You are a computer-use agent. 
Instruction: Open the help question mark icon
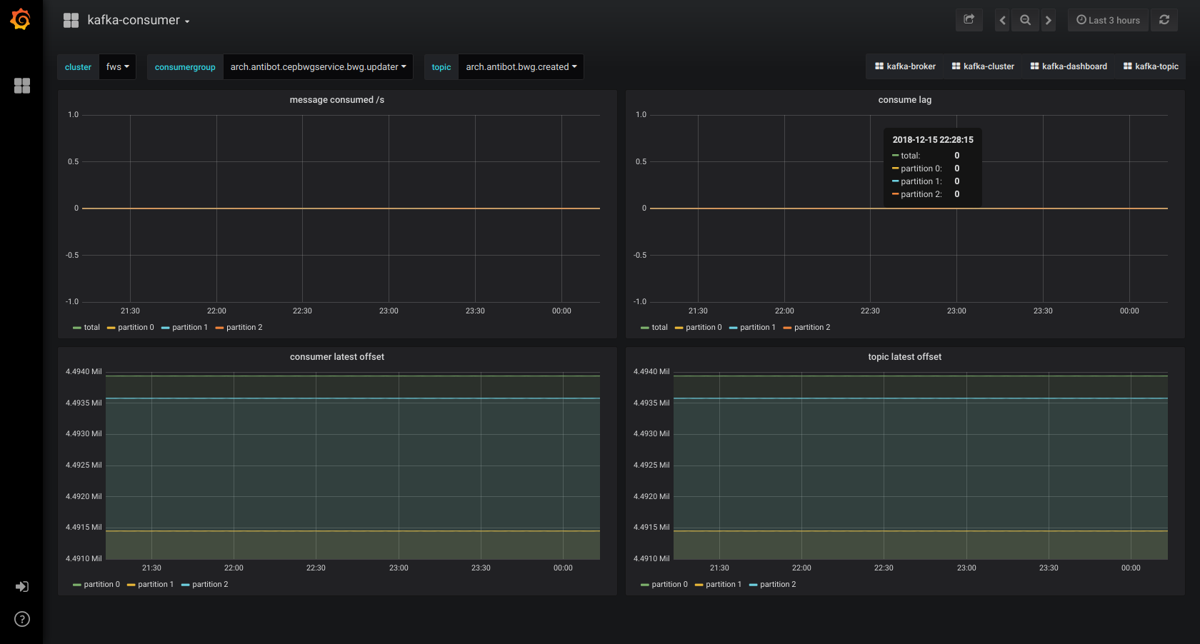[x=22, y=619]
